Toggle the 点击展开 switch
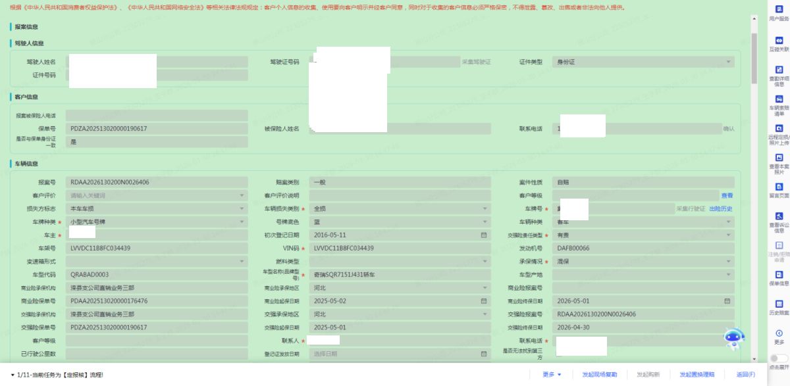Image resolution: width=790 pixels, height=386 pixels. tap(779, 358)
